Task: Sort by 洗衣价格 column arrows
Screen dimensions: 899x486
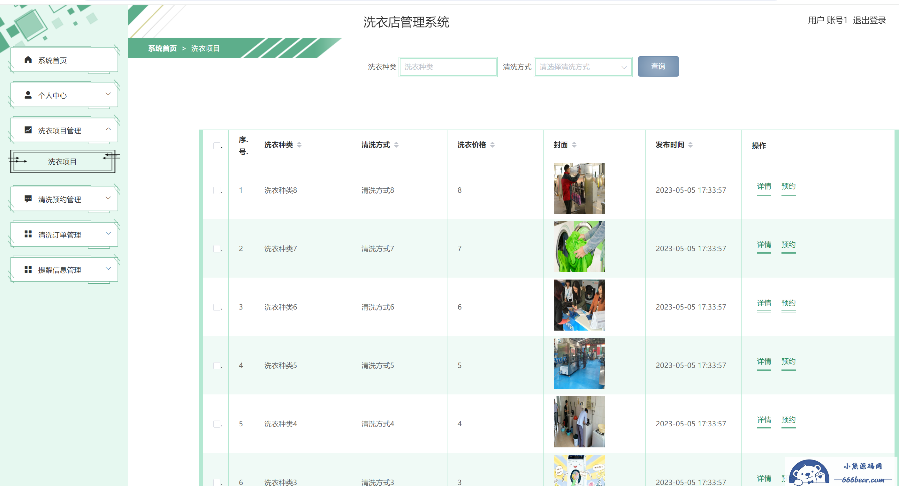Action: [492, 145]
